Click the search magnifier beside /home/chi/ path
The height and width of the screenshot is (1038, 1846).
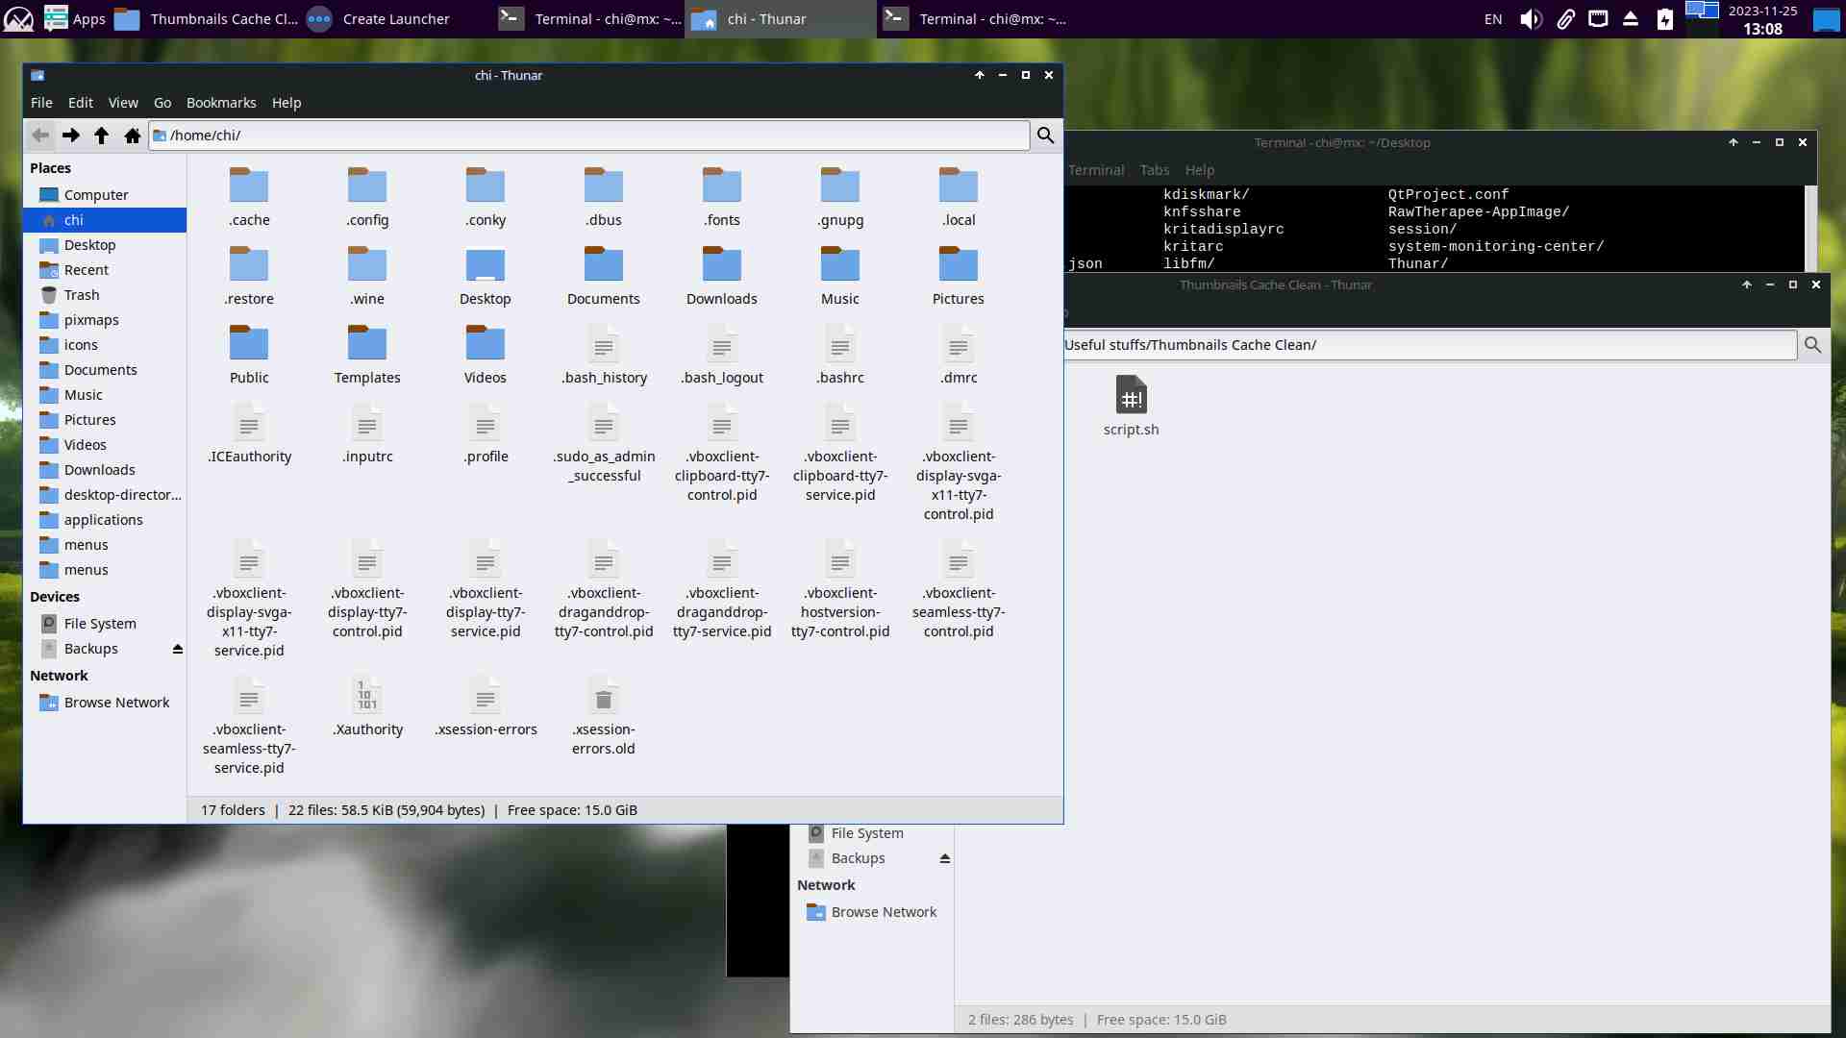coord(1045,136)
